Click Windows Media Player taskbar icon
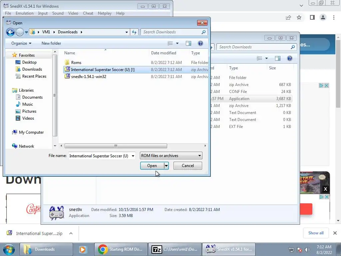Viewport: 341px width, 256px height. (83, 249)
